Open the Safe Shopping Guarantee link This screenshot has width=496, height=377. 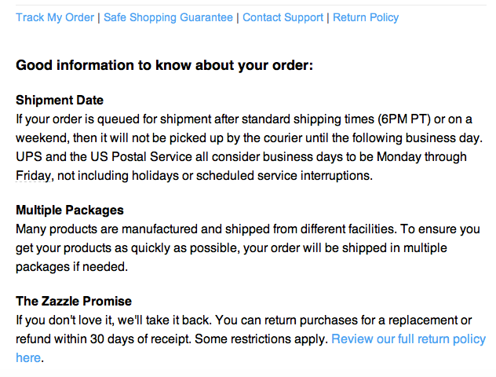(x=168, y=17)
